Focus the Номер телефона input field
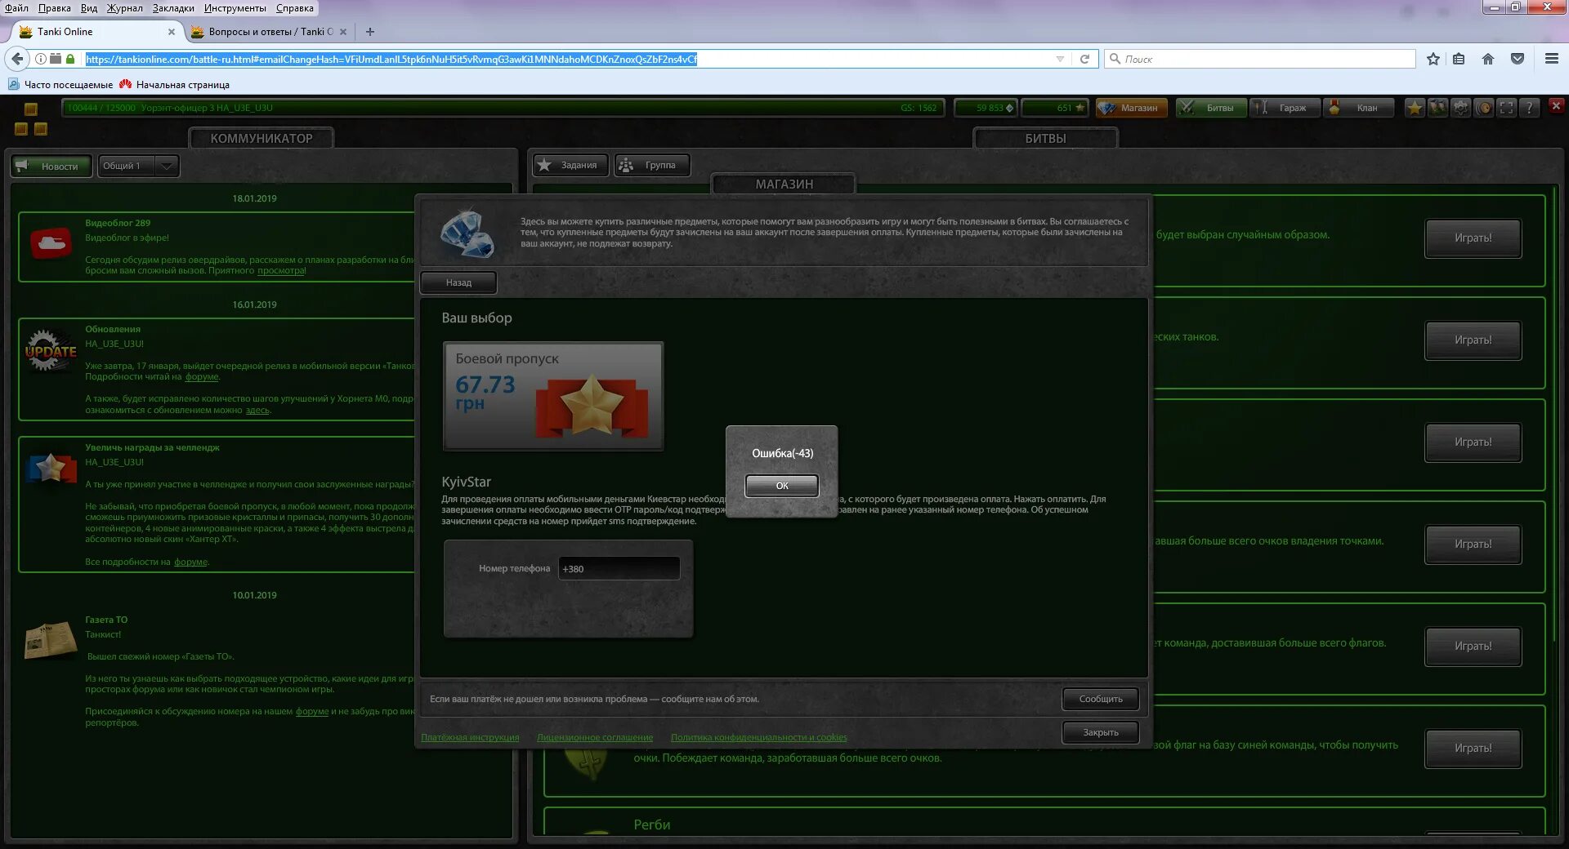 click(x=619, y=568)
